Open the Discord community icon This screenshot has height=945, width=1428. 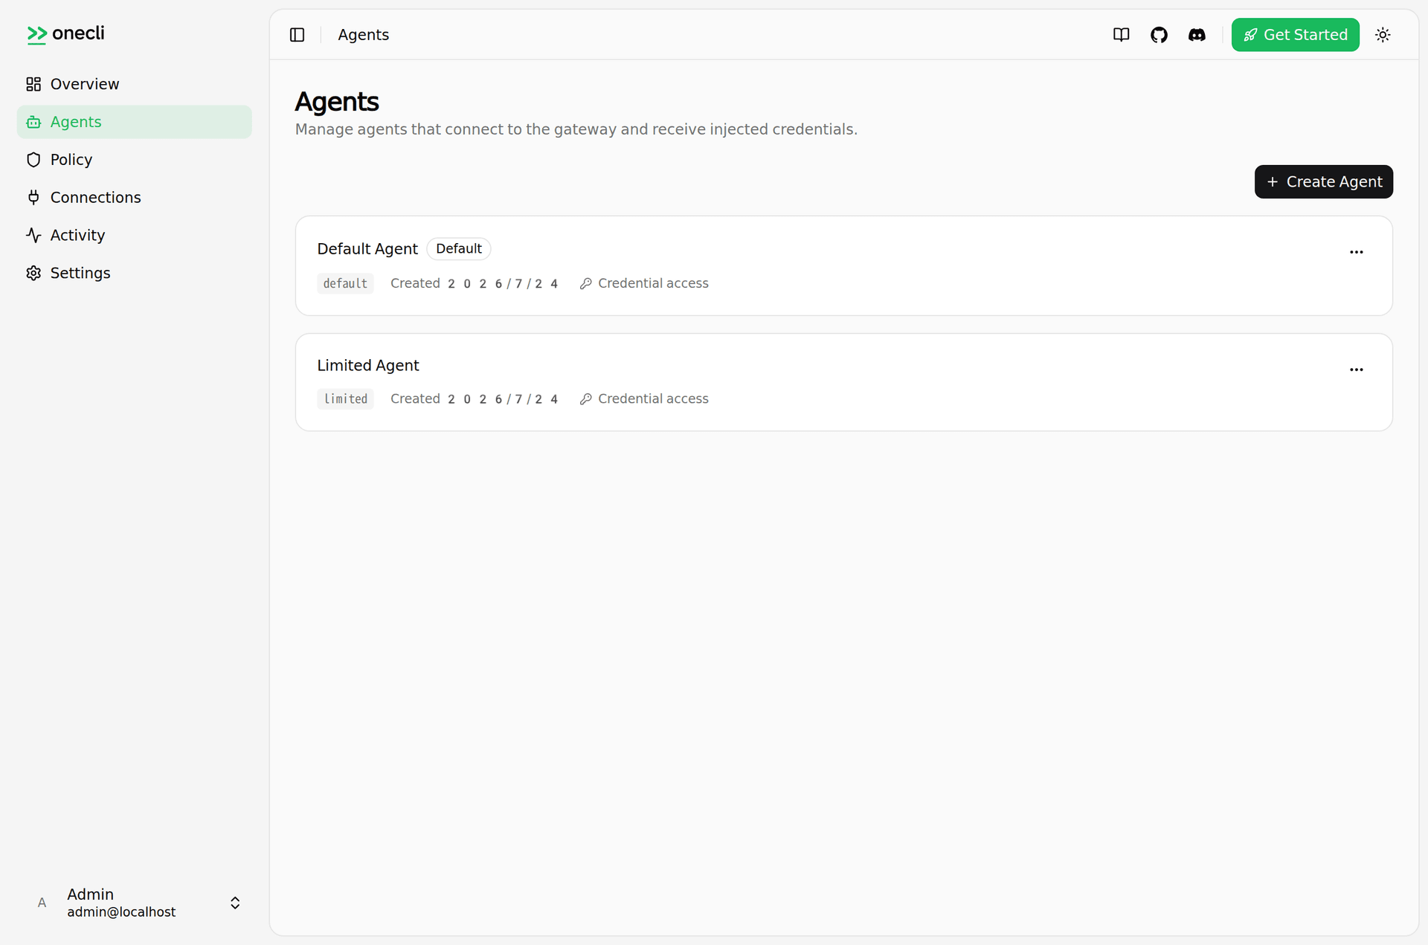(x=1197, y=35)
